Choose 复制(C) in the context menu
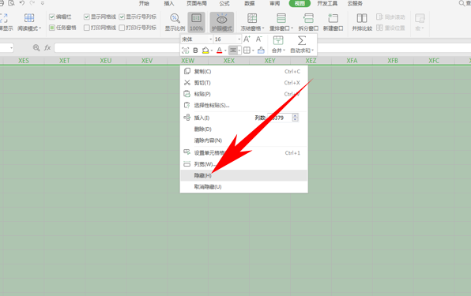 [x=244, y=71]
